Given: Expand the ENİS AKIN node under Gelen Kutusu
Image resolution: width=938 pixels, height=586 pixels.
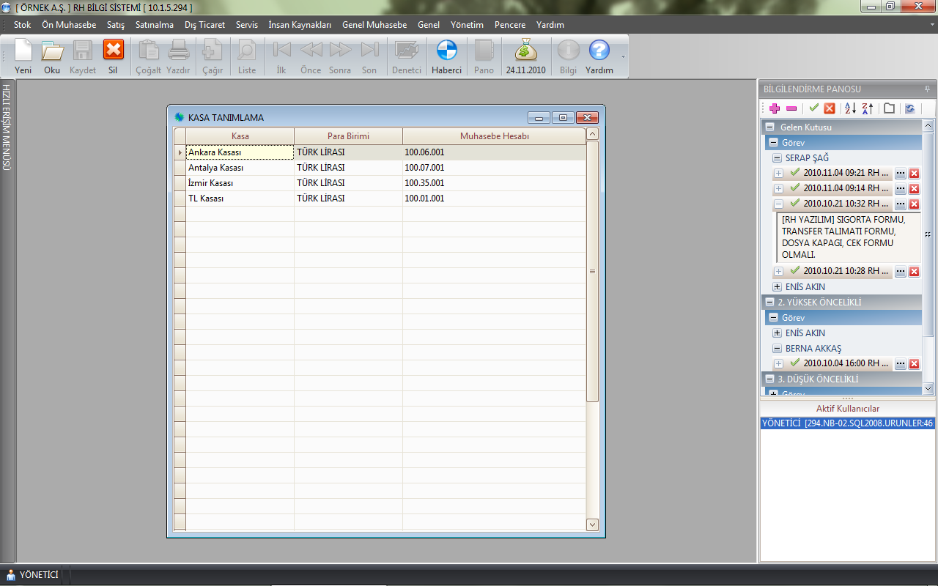Looking at the screenshot, I should pyautogui.click(x=777, y=287).
